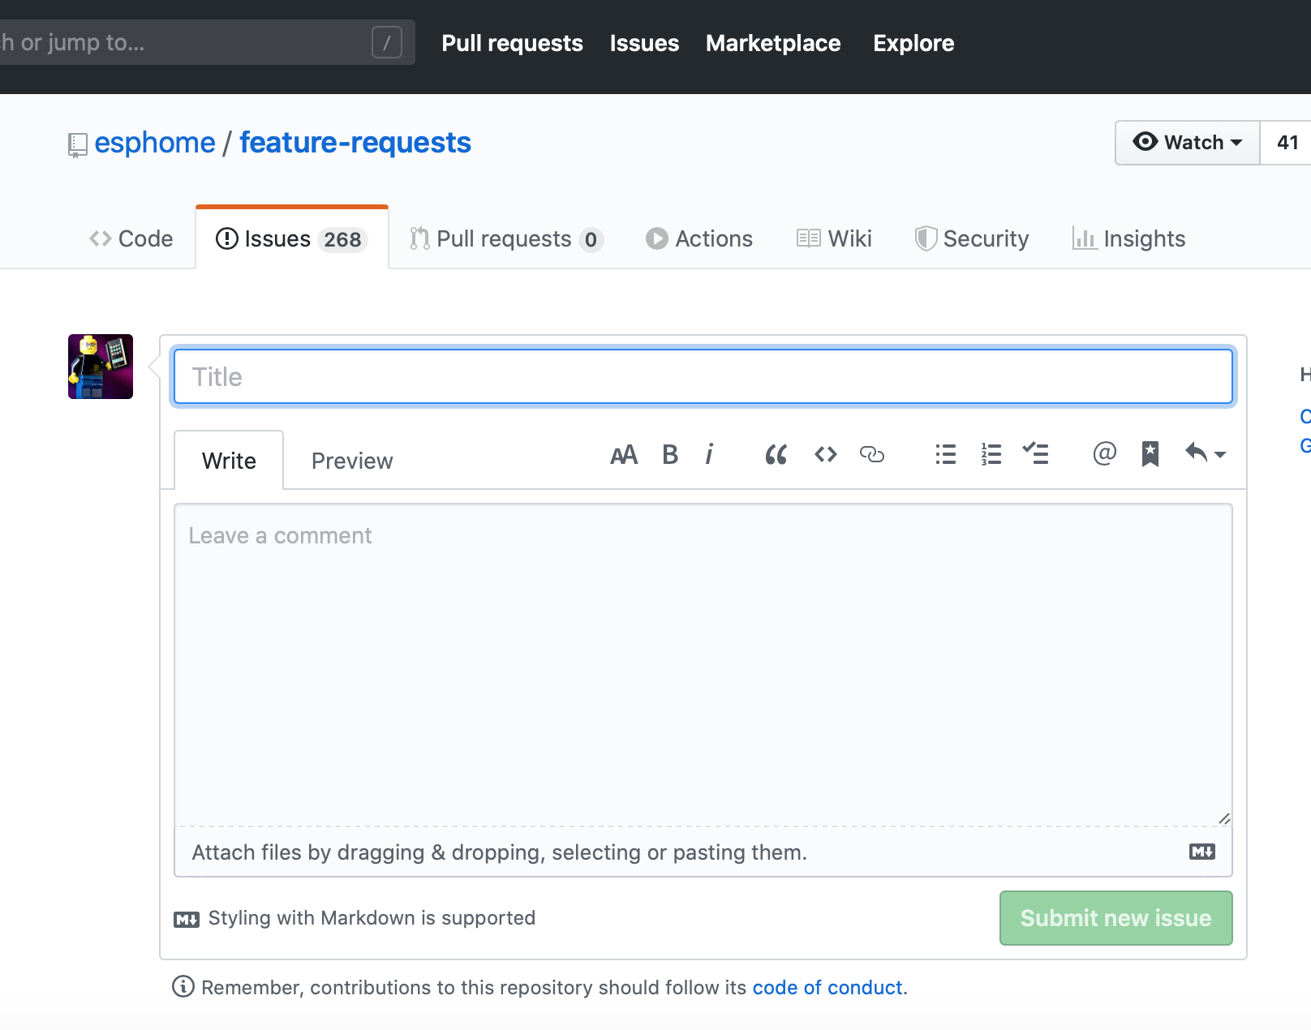Insert a hyperlink into the comment
The width and height of the screenshot is (1311, 1030).
(872, 454)
